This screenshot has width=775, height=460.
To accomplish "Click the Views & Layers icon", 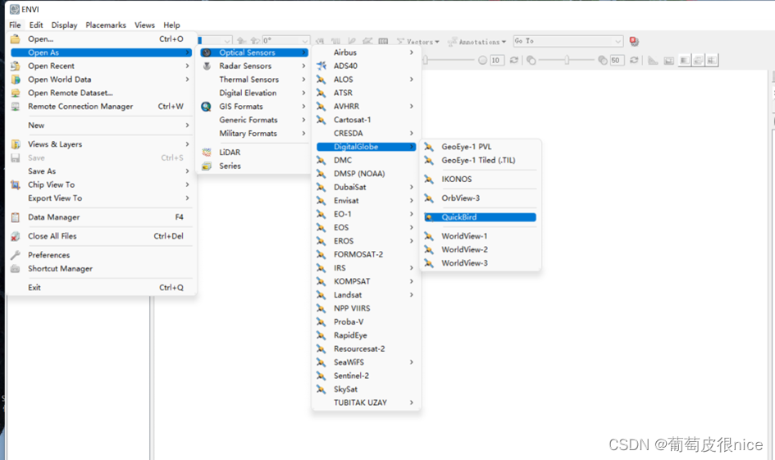I will (16, 144).
